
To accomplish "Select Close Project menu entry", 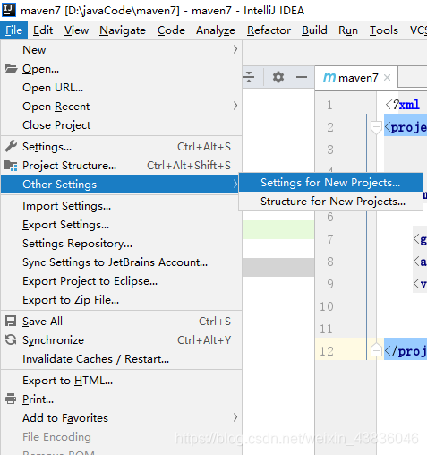I will (121, 125).
